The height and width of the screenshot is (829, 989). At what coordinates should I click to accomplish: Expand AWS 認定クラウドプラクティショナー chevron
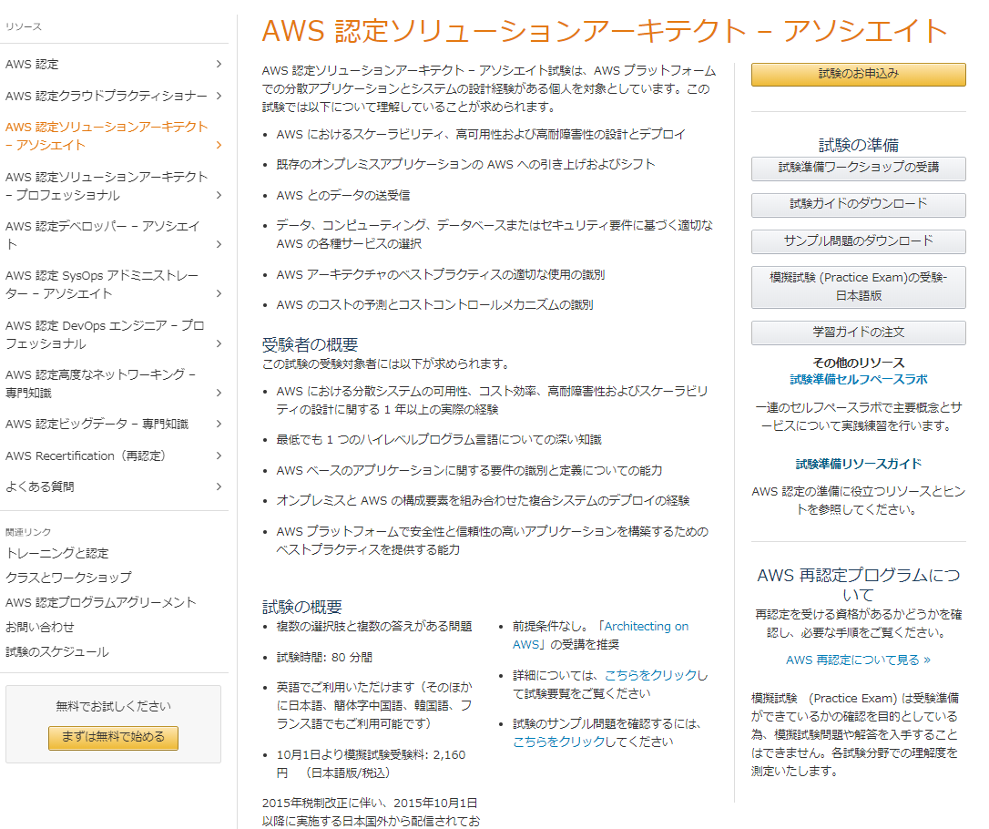219,96
